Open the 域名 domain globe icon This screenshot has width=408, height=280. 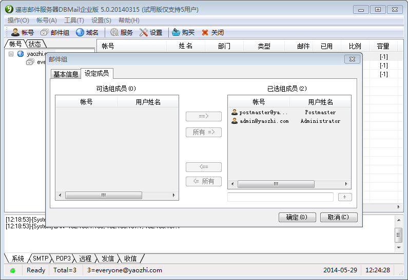(80, 32)
